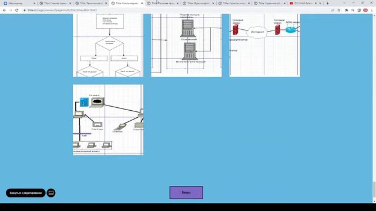Switch to the Tilda Сервисы tab
376x211 pixels.
point(234,4)
